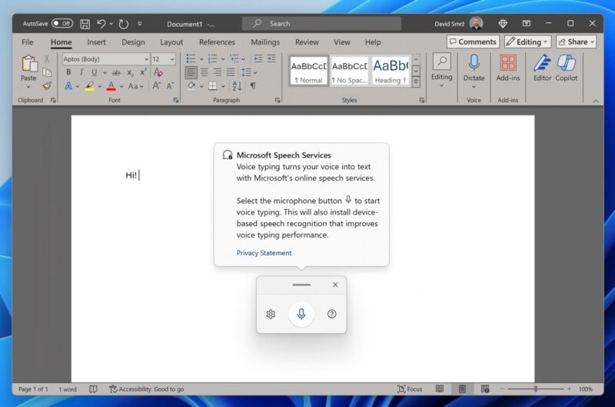Increase paragraph indent
615x407 pixels.
pos(271,59)
